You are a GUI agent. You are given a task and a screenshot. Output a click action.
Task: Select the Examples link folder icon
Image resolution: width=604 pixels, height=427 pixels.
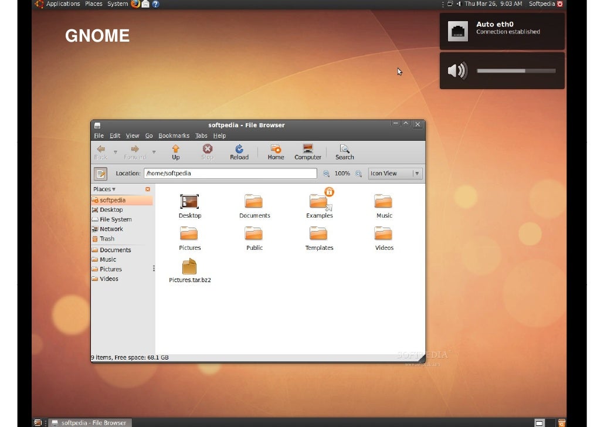[x=320, y=202]
